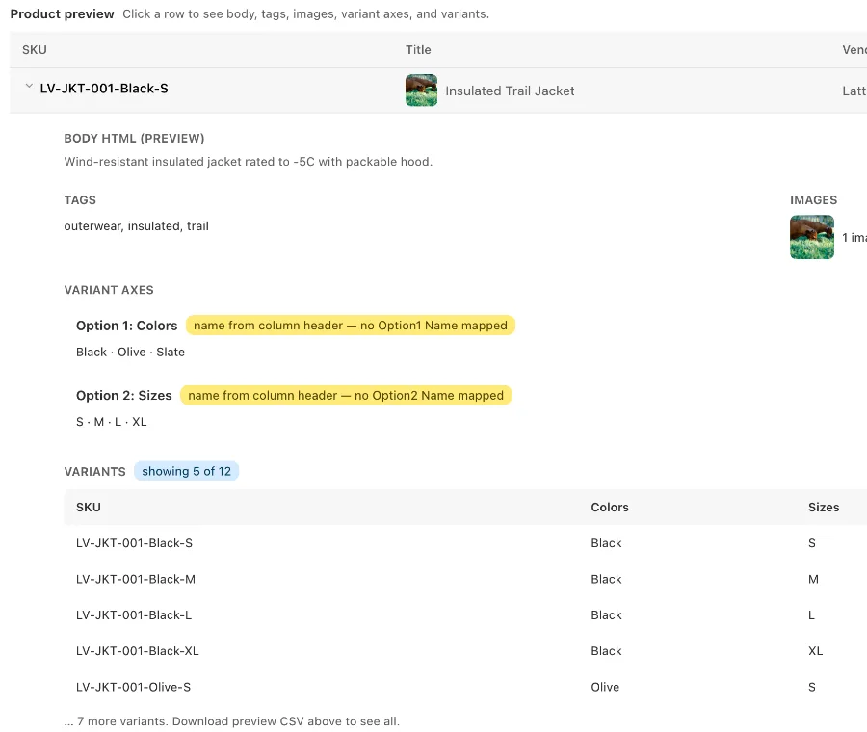
Task: Click the showing 5 of 12 badge
Action: pyautogui.click(x=186, y=471)
